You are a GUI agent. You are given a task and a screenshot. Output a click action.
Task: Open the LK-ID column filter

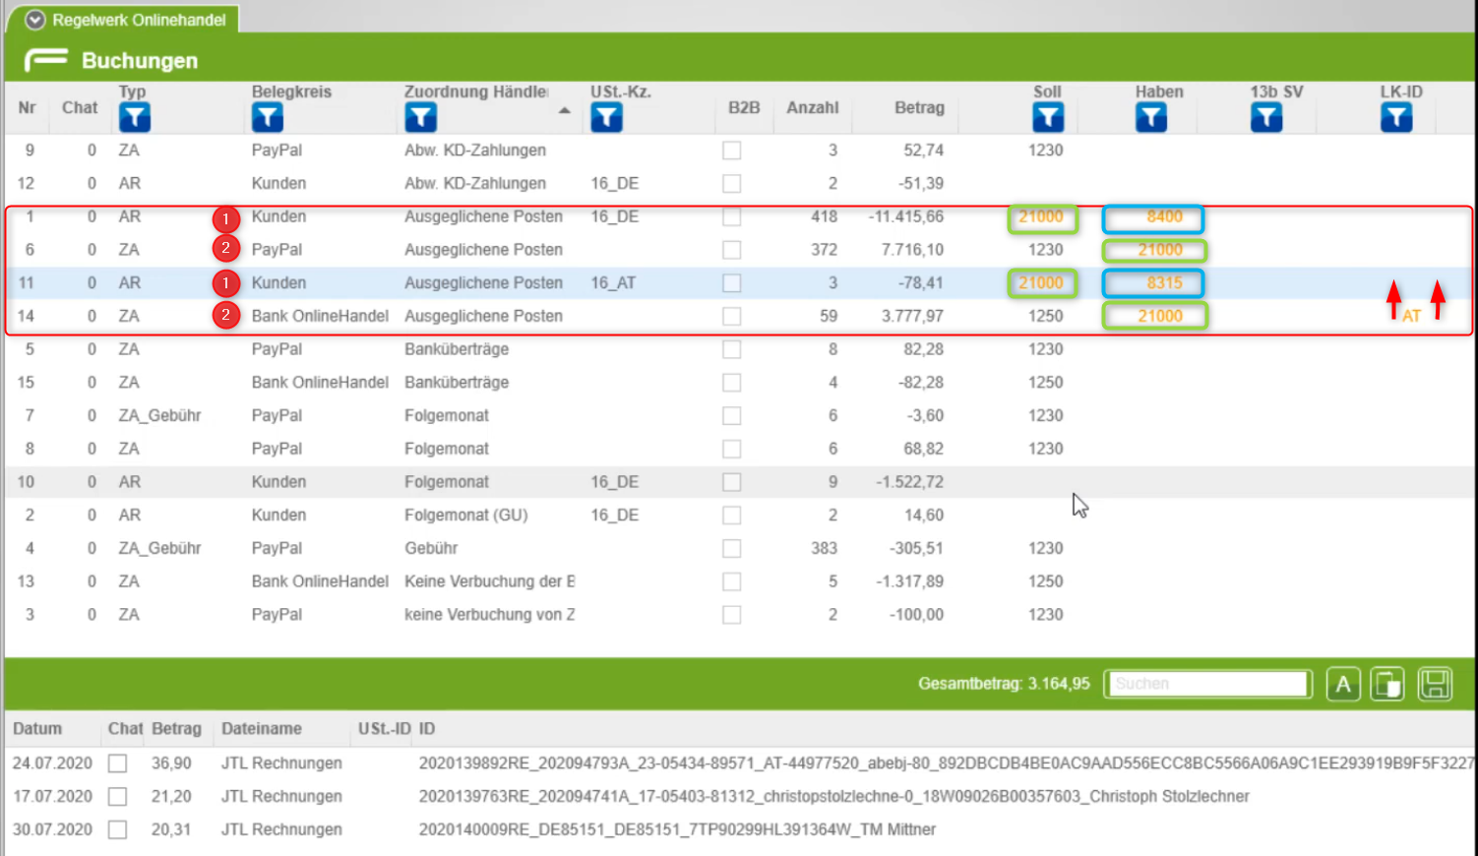click(1395, 118)
